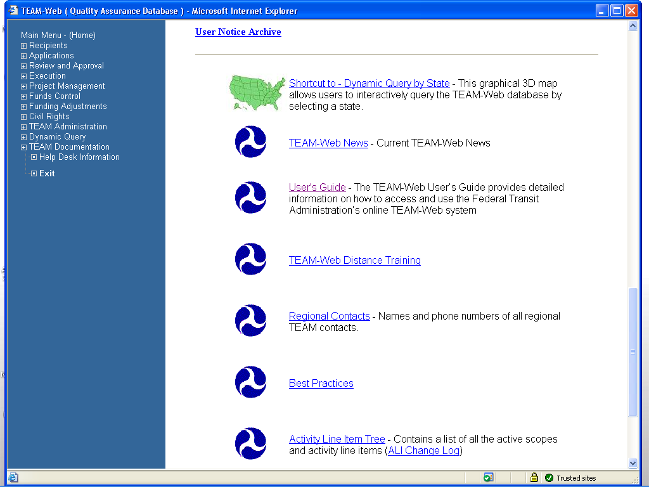This screenshot has width=649, height=487.
Task: Select the TEAM Documentation label
Action: [69, 147]
